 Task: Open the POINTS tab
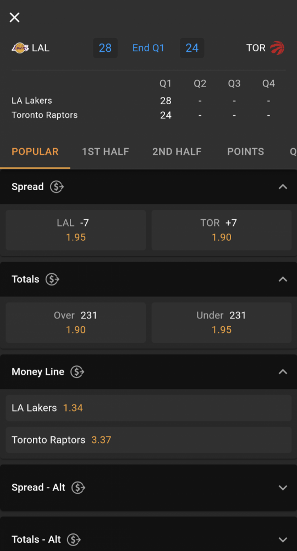(245, 152)
